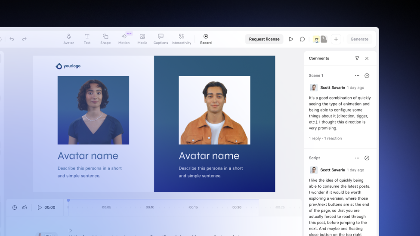Image resolution: width=420 pixels, height=236 pixels.
Task: Resolve the Scene 1 comment checkmark
Action: (367, 76)
